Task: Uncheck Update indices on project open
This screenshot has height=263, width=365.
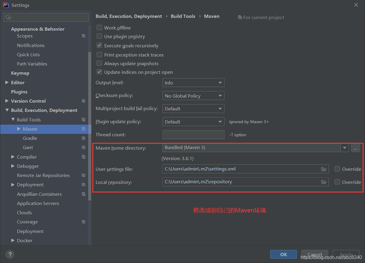Action: point(99,72)
